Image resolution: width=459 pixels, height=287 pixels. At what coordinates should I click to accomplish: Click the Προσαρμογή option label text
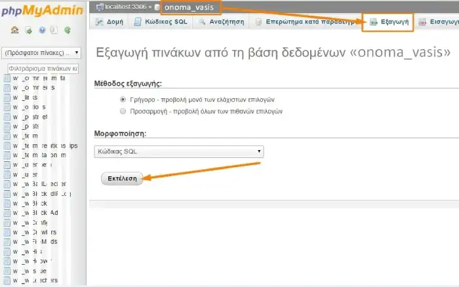tap(207, 111)
